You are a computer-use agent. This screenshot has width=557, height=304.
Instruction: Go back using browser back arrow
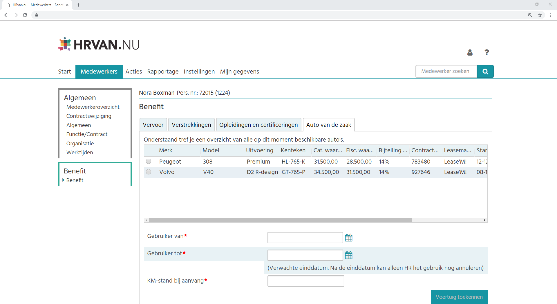6,15
